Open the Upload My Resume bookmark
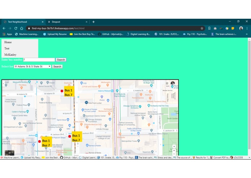Viewport: 251px width, 178px height. pyautogui.click(x=55, y=34)
